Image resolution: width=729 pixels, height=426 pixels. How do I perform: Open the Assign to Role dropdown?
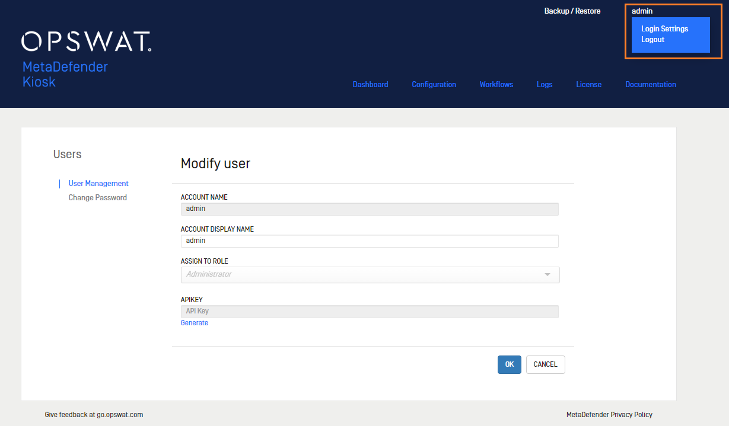(370, 275)
